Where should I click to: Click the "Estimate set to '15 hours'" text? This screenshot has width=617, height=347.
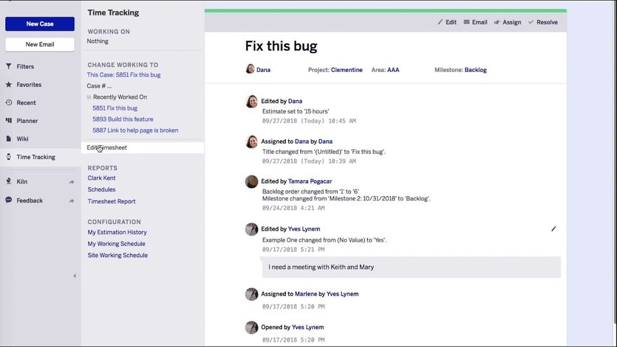(296, 111)
